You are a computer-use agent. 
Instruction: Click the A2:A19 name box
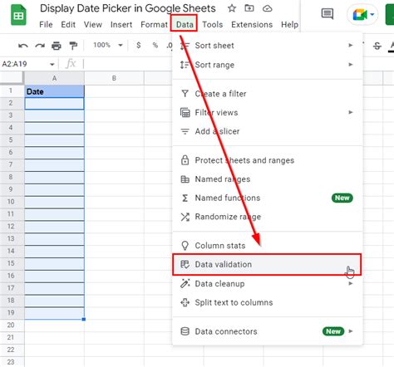tap(25, 64)
